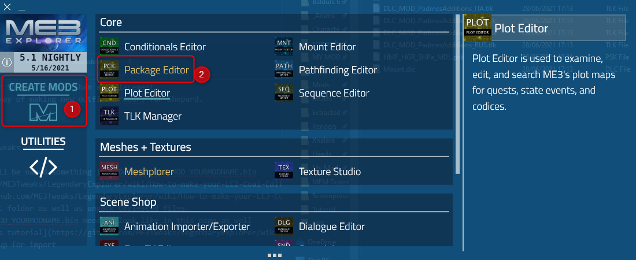Open Sequence Editor label
Screen dimensions: 636x260
pyautogui.click(x=334, y=93)
